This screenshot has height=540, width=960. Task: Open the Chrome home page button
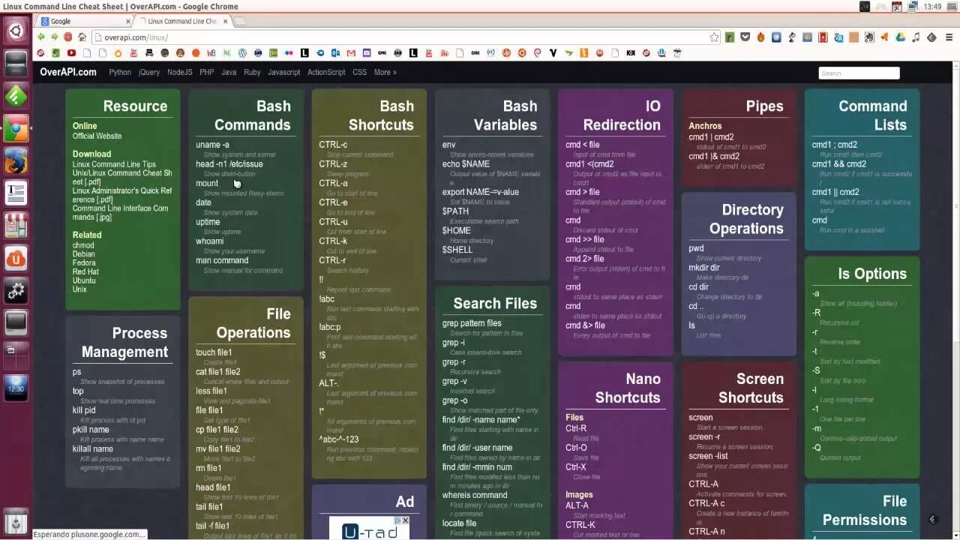(x=82, y=37)
